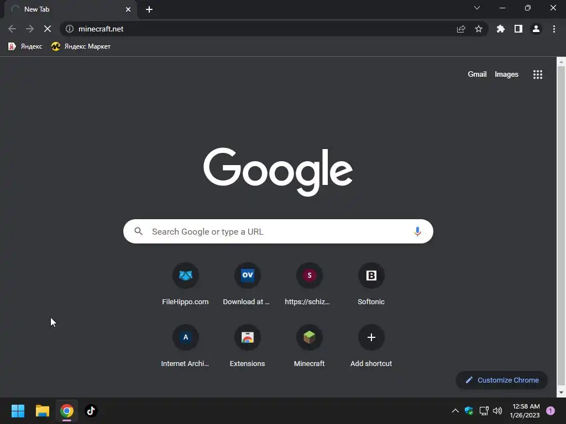Open network settings tray icon
566x424 pixels.
coord(484,411)
